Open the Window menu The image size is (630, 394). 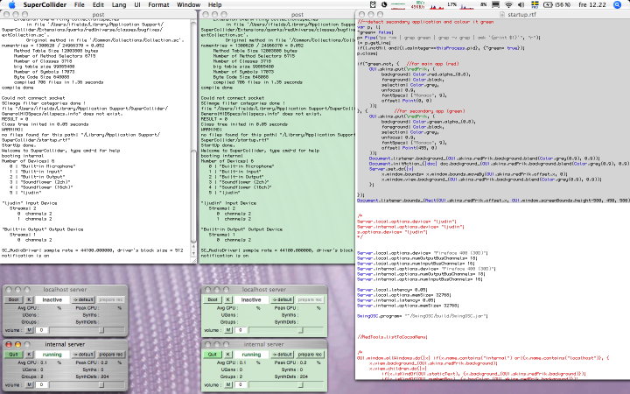click(x=188, y=5)
